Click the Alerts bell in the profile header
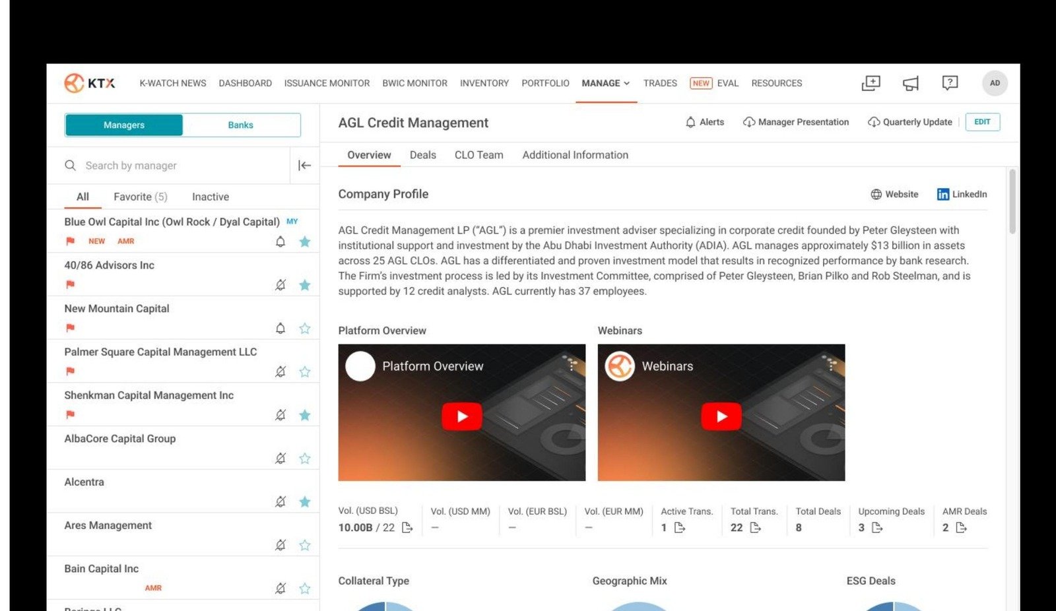 click(704, 122)
